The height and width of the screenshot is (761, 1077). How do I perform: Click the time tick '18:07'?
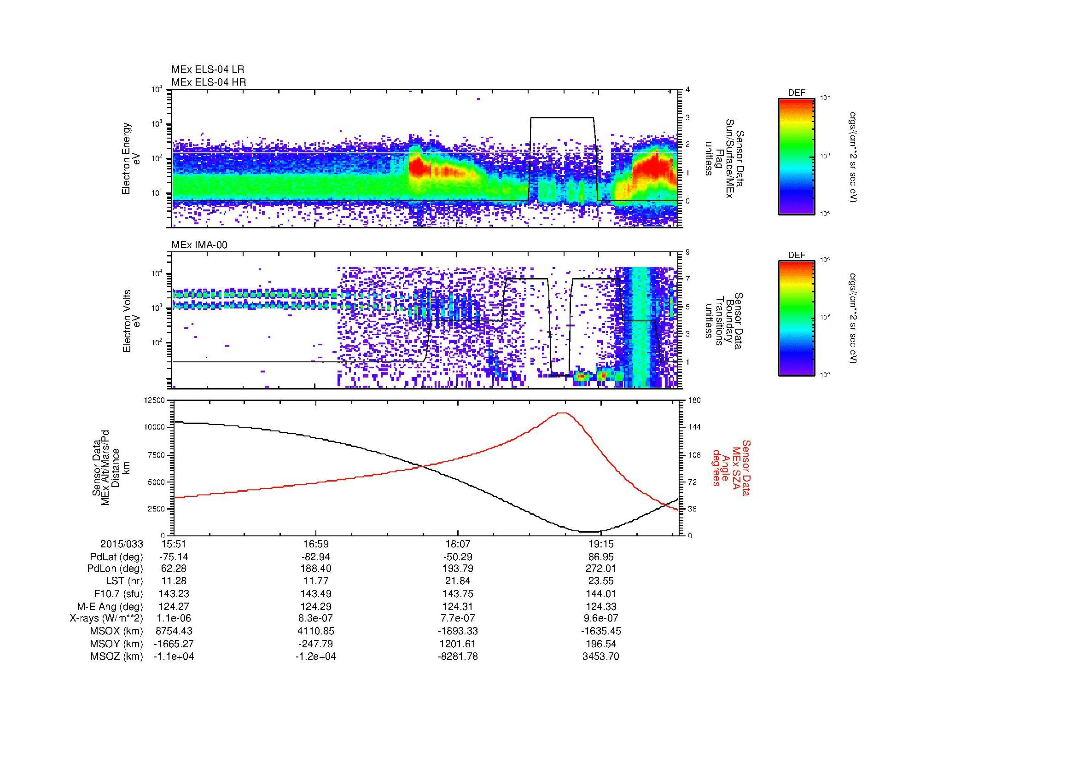point(457,544)
